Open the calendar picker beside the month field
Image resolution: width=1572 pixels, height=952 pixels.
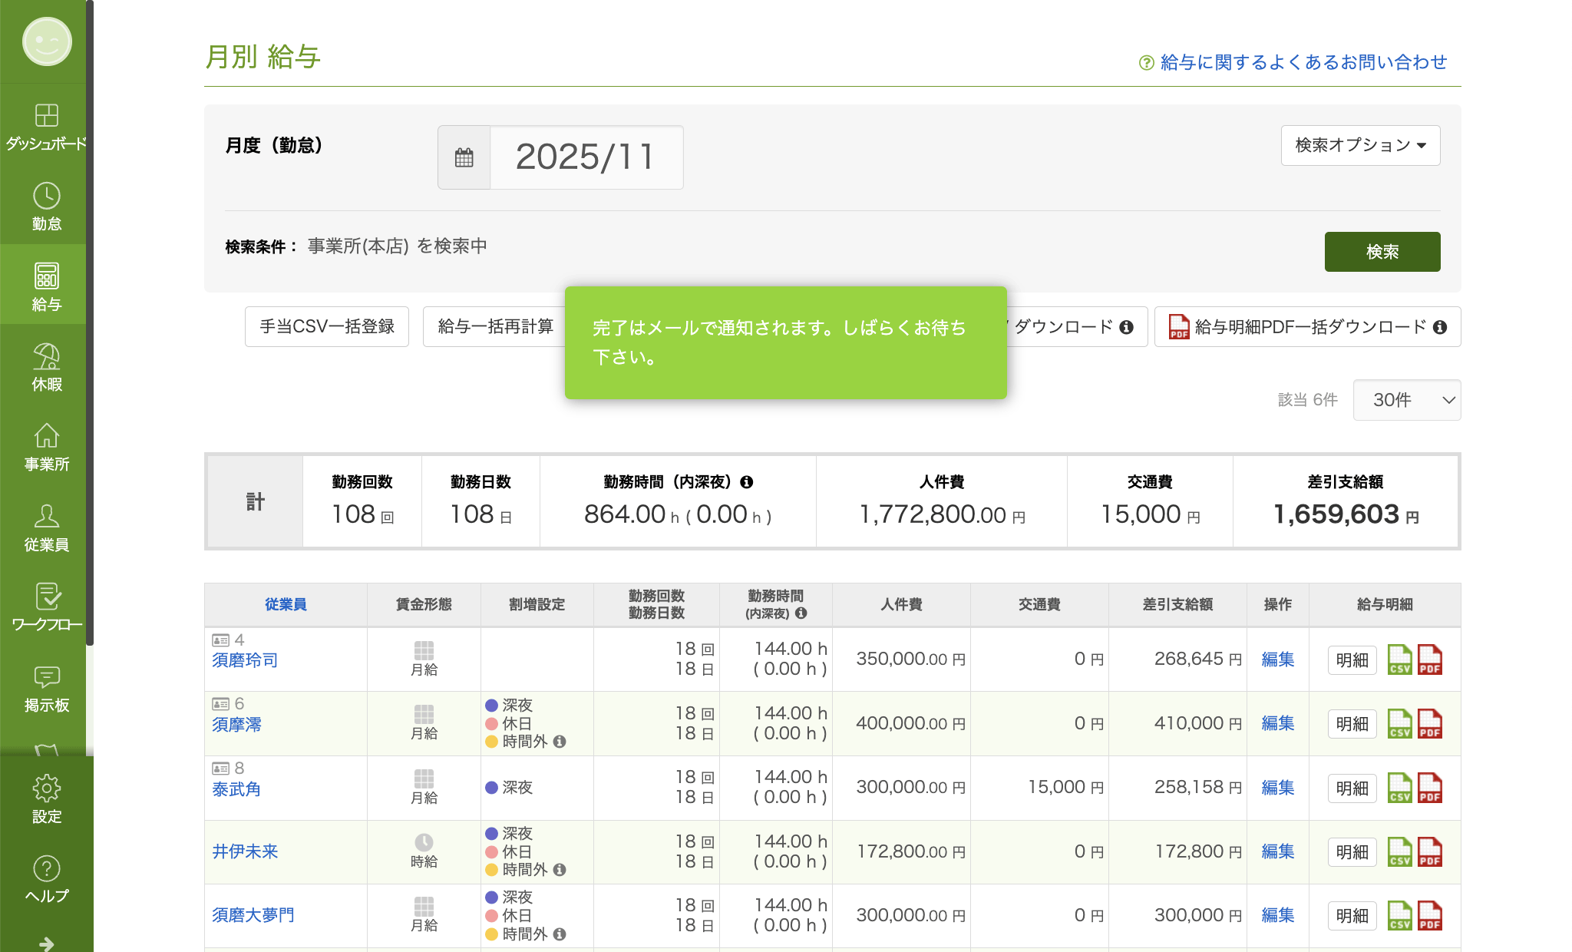[464, 157]
